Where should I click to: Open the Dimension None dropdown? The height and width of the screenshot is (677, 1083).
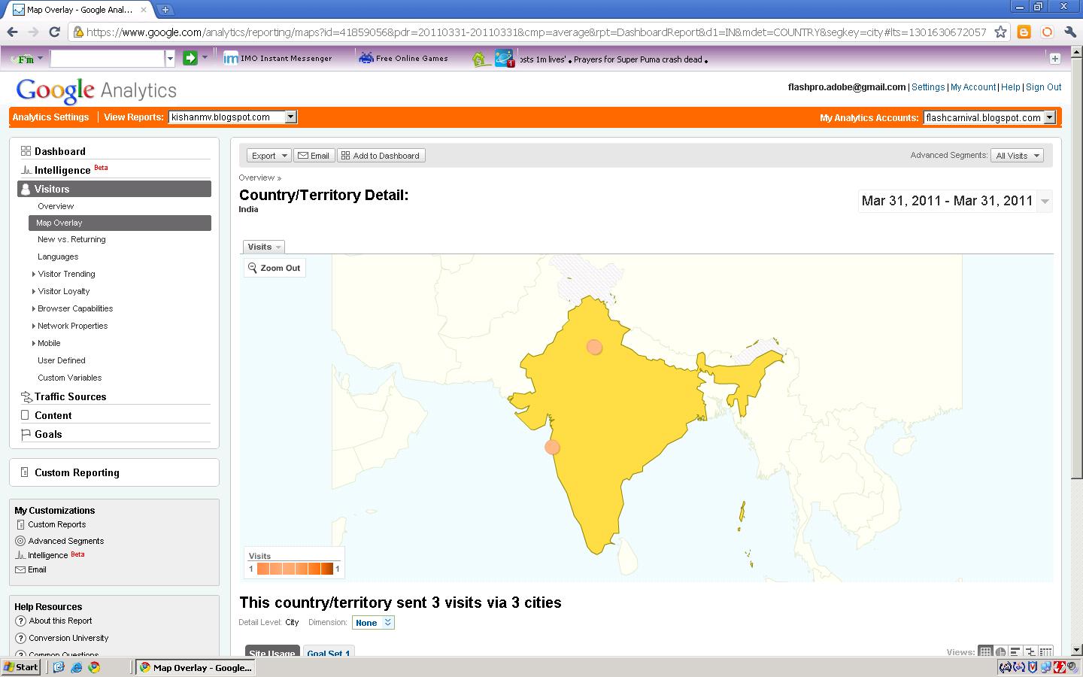[373, 622]
